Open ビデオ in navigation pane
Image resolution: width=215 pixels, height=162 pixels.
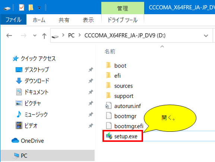(x=31, y=125)
